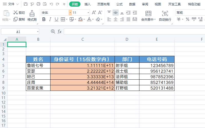
Task: Open Print Preview icon
Action: pyautogui.click(x=45, y=4)
